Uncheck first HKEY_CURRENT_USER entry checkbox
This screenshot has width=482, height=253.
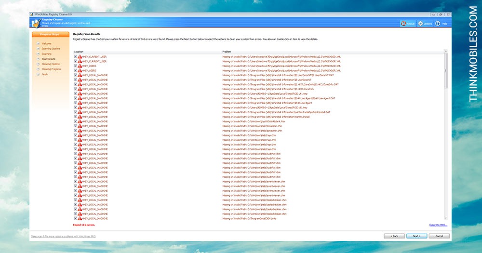(x=76, y=56)
